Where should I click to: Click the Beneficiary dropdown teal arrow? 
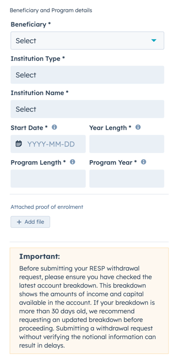coord(154,41)
